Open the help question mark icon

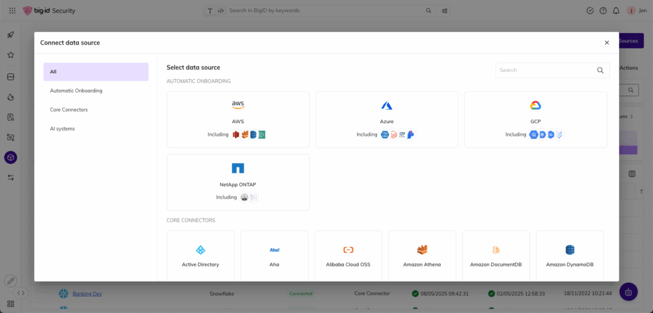603,11
